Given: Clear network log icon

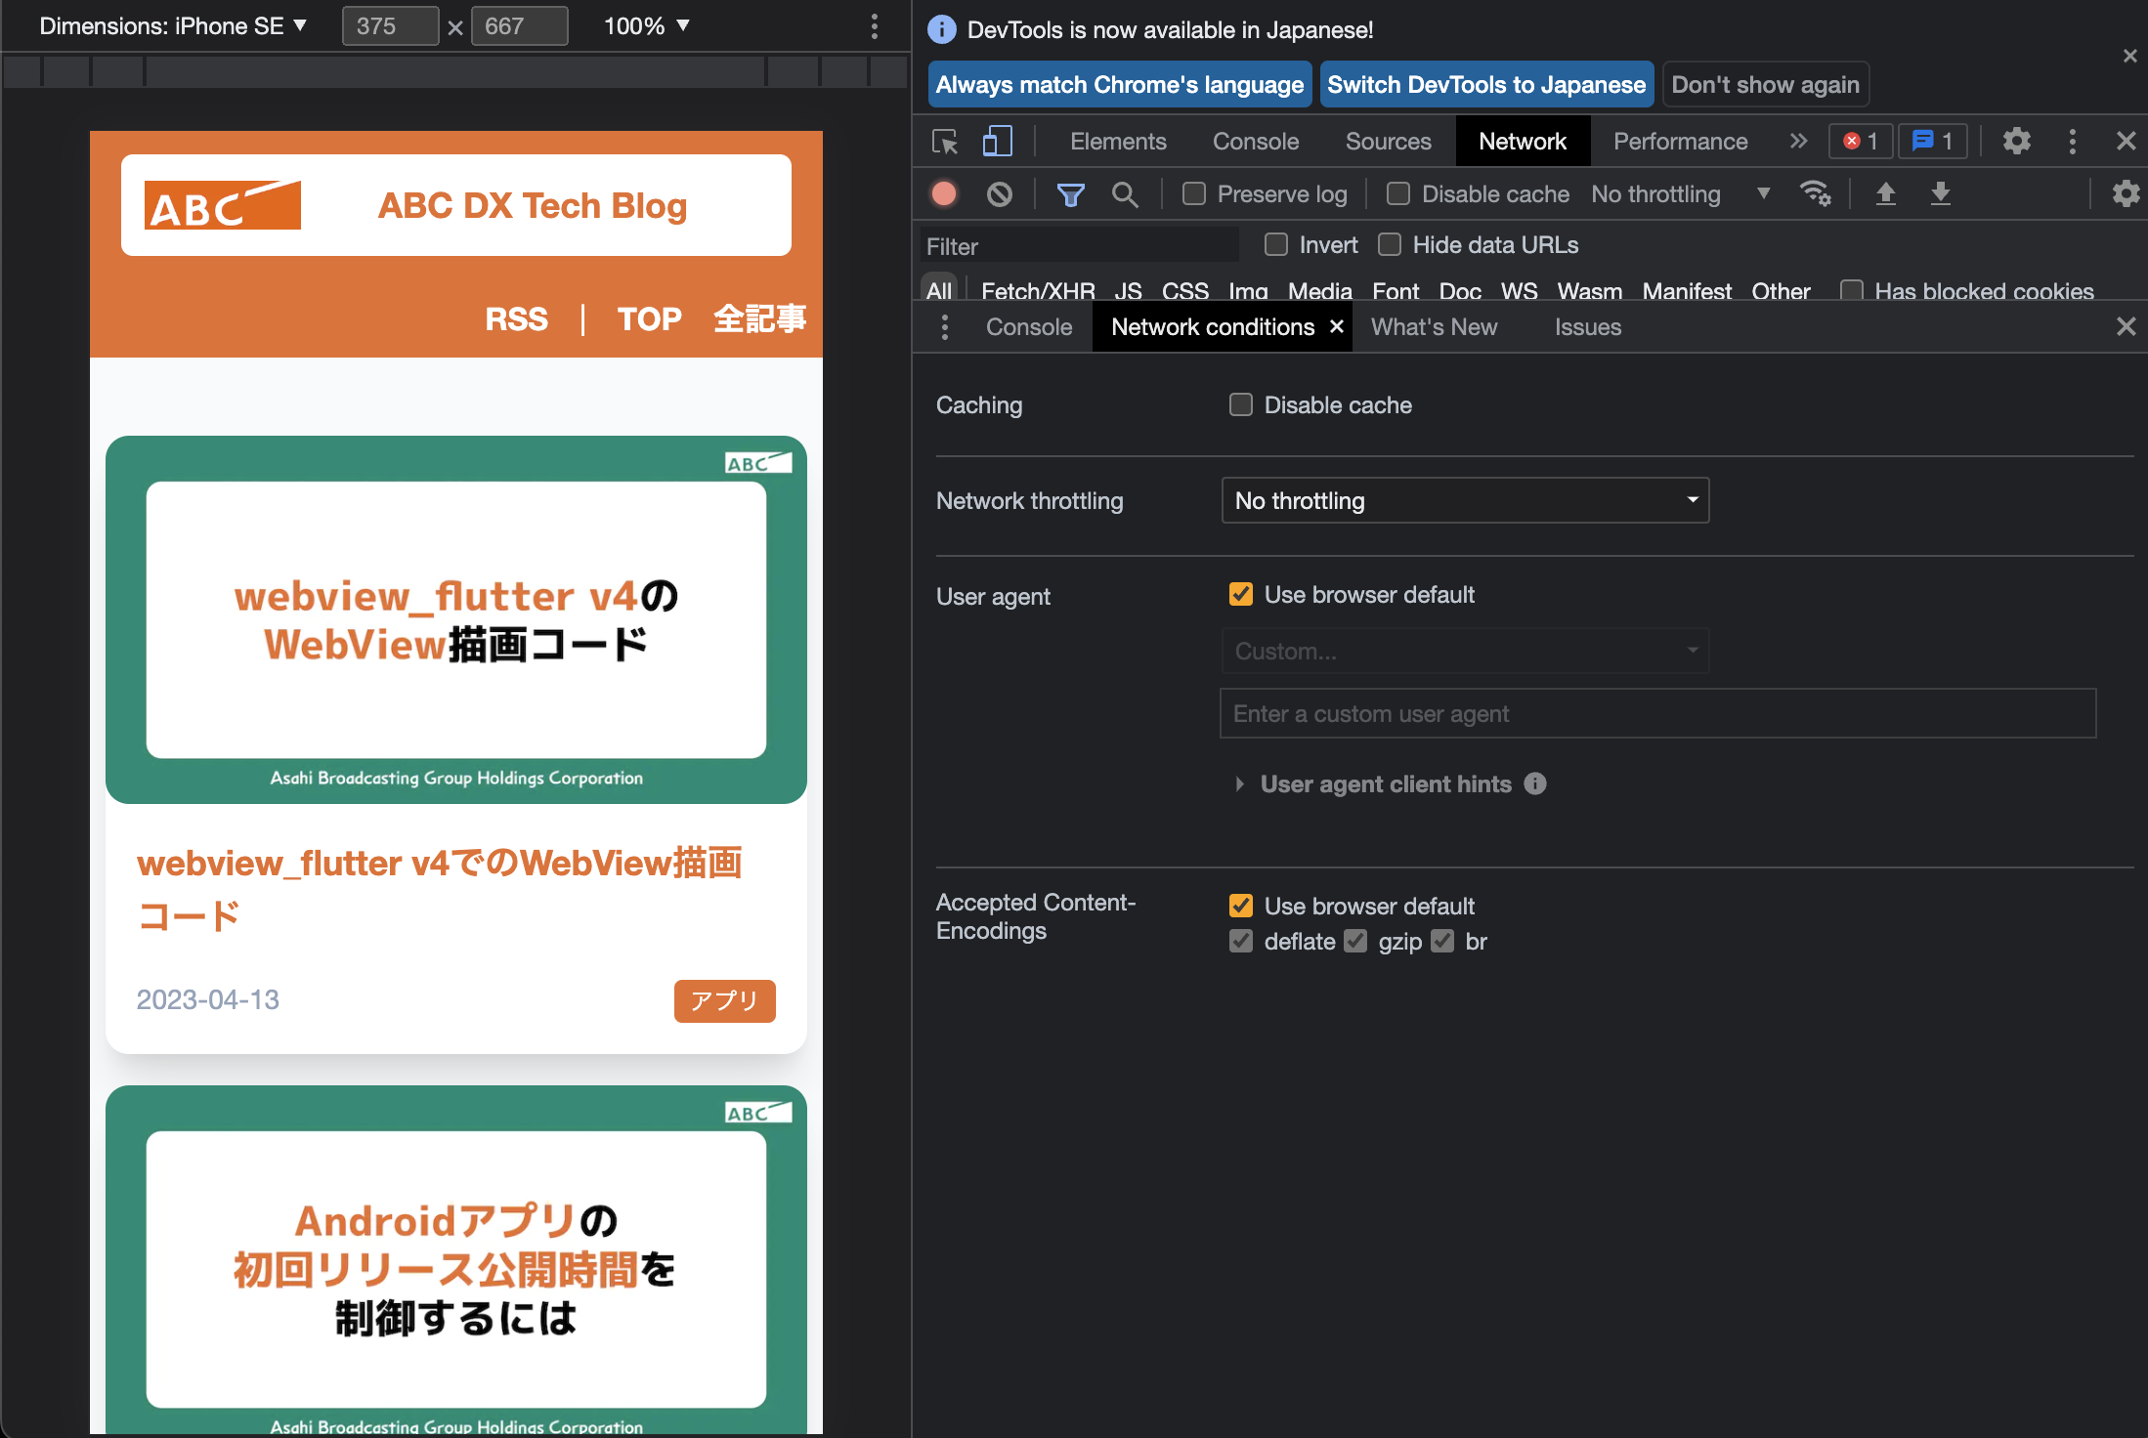Looking at the screenshot, I should tap(999, 194).
